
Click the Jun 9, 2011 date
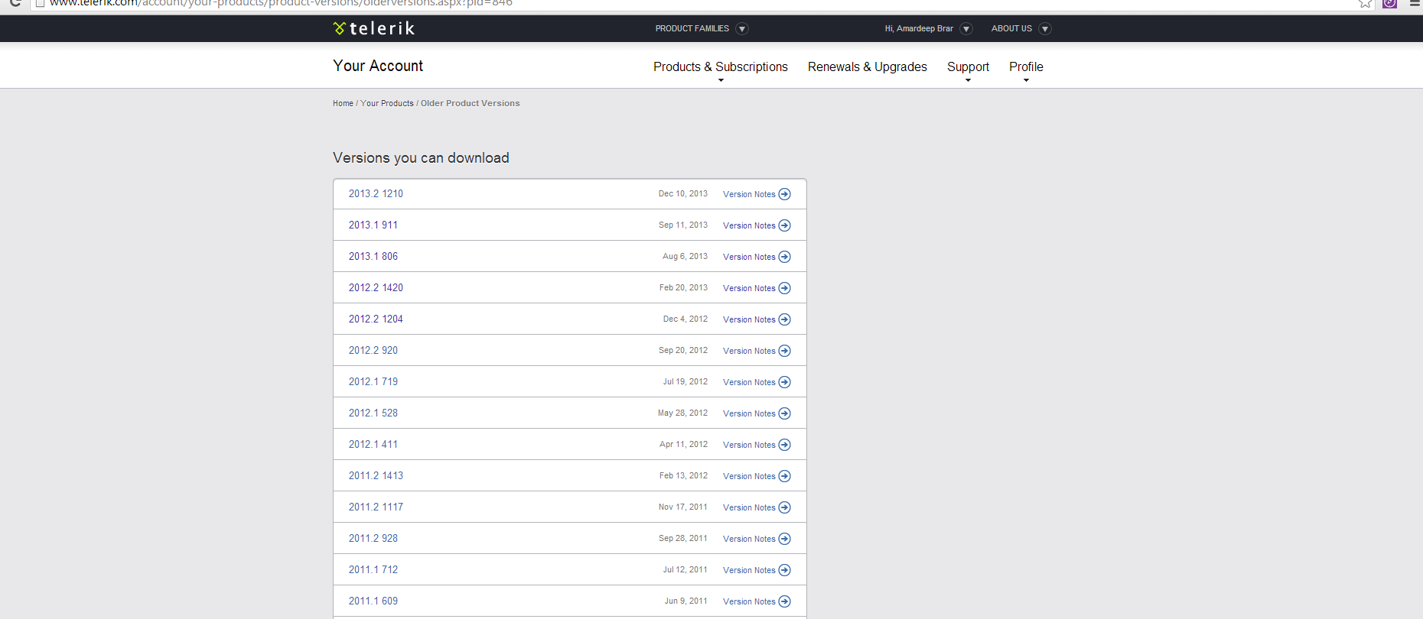[x=686, y=601]
